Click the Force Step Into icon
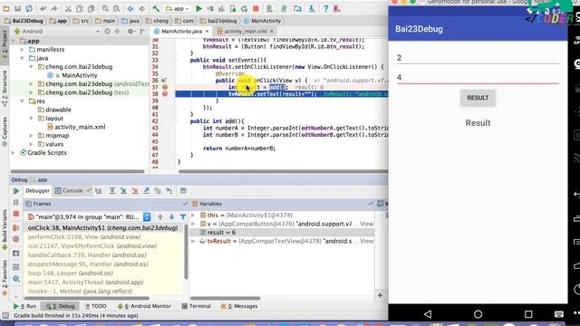Screen dimensions: 580x326 [135, 191]
